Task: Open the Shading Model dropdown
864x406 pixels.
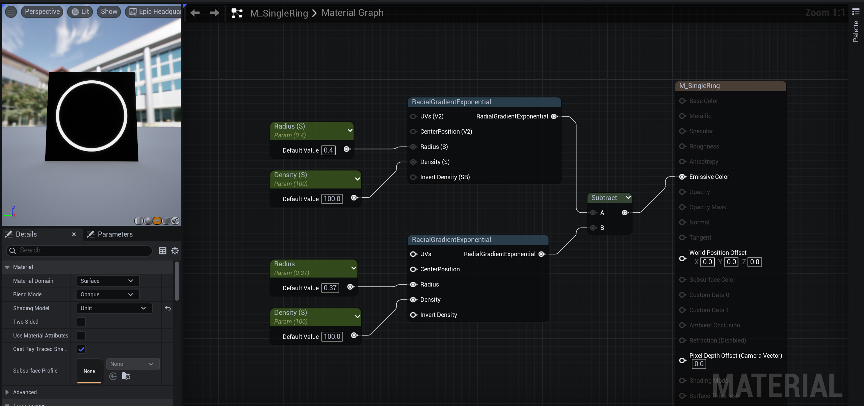Action: point(114,308)
